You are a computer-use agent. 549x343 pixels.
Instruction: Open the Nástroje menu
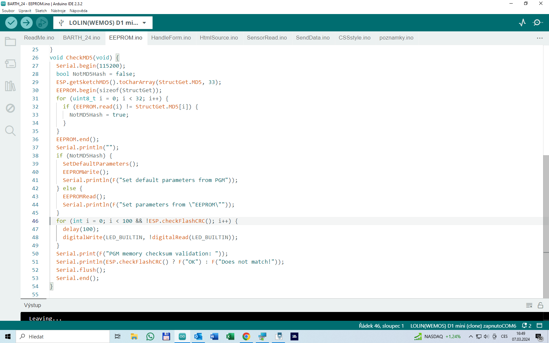tap(58, 11)
